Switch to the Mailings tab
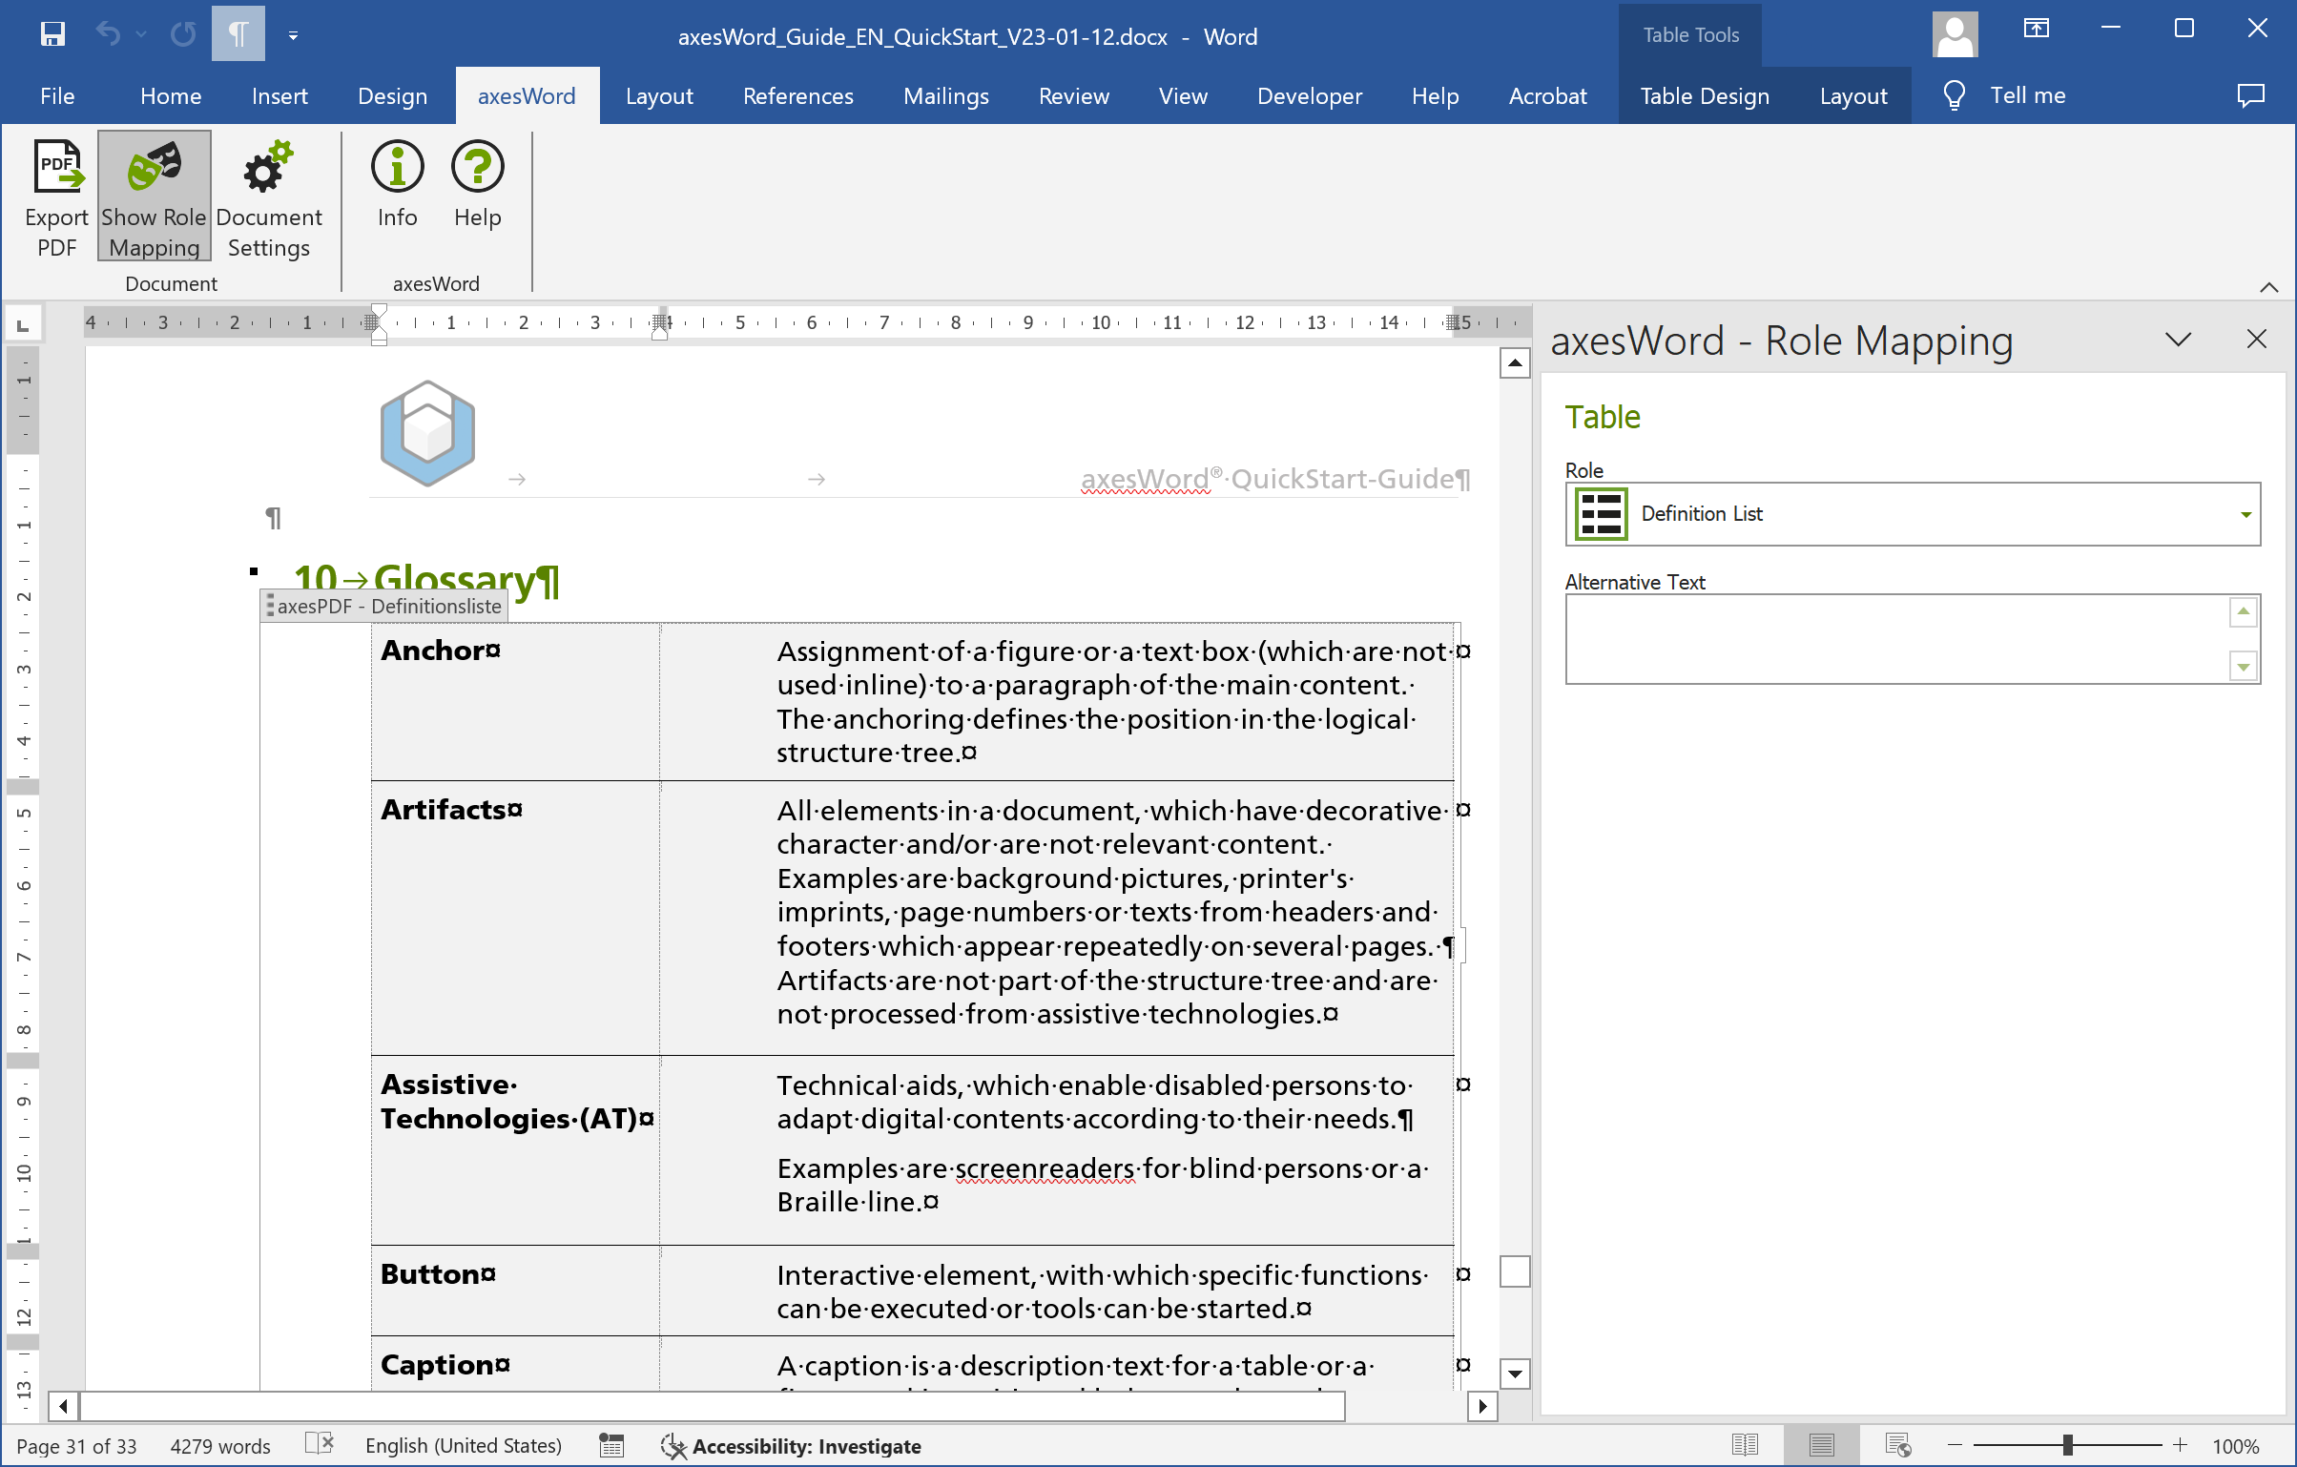Screen dimensions: 2297x1467 (945, 96)
